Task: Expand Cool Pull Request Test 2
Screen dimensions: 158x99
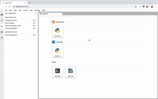Action: point(36,26)
